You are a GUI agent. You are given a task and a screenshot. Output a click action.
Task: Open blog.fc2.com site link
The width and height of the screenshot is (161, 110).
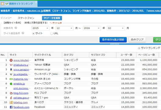pos(21,93)
